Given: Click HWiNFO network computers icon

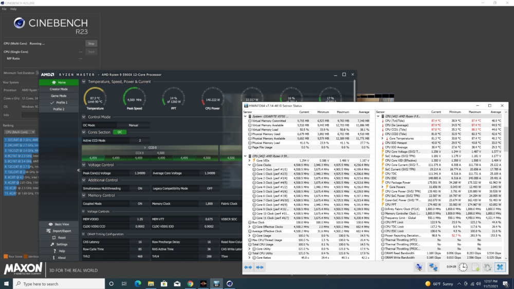Looking at the screenshot, I should point(433,267).
